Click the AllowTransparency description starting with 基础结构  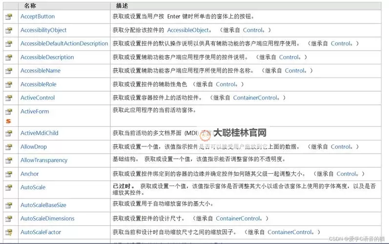point(199,159)
